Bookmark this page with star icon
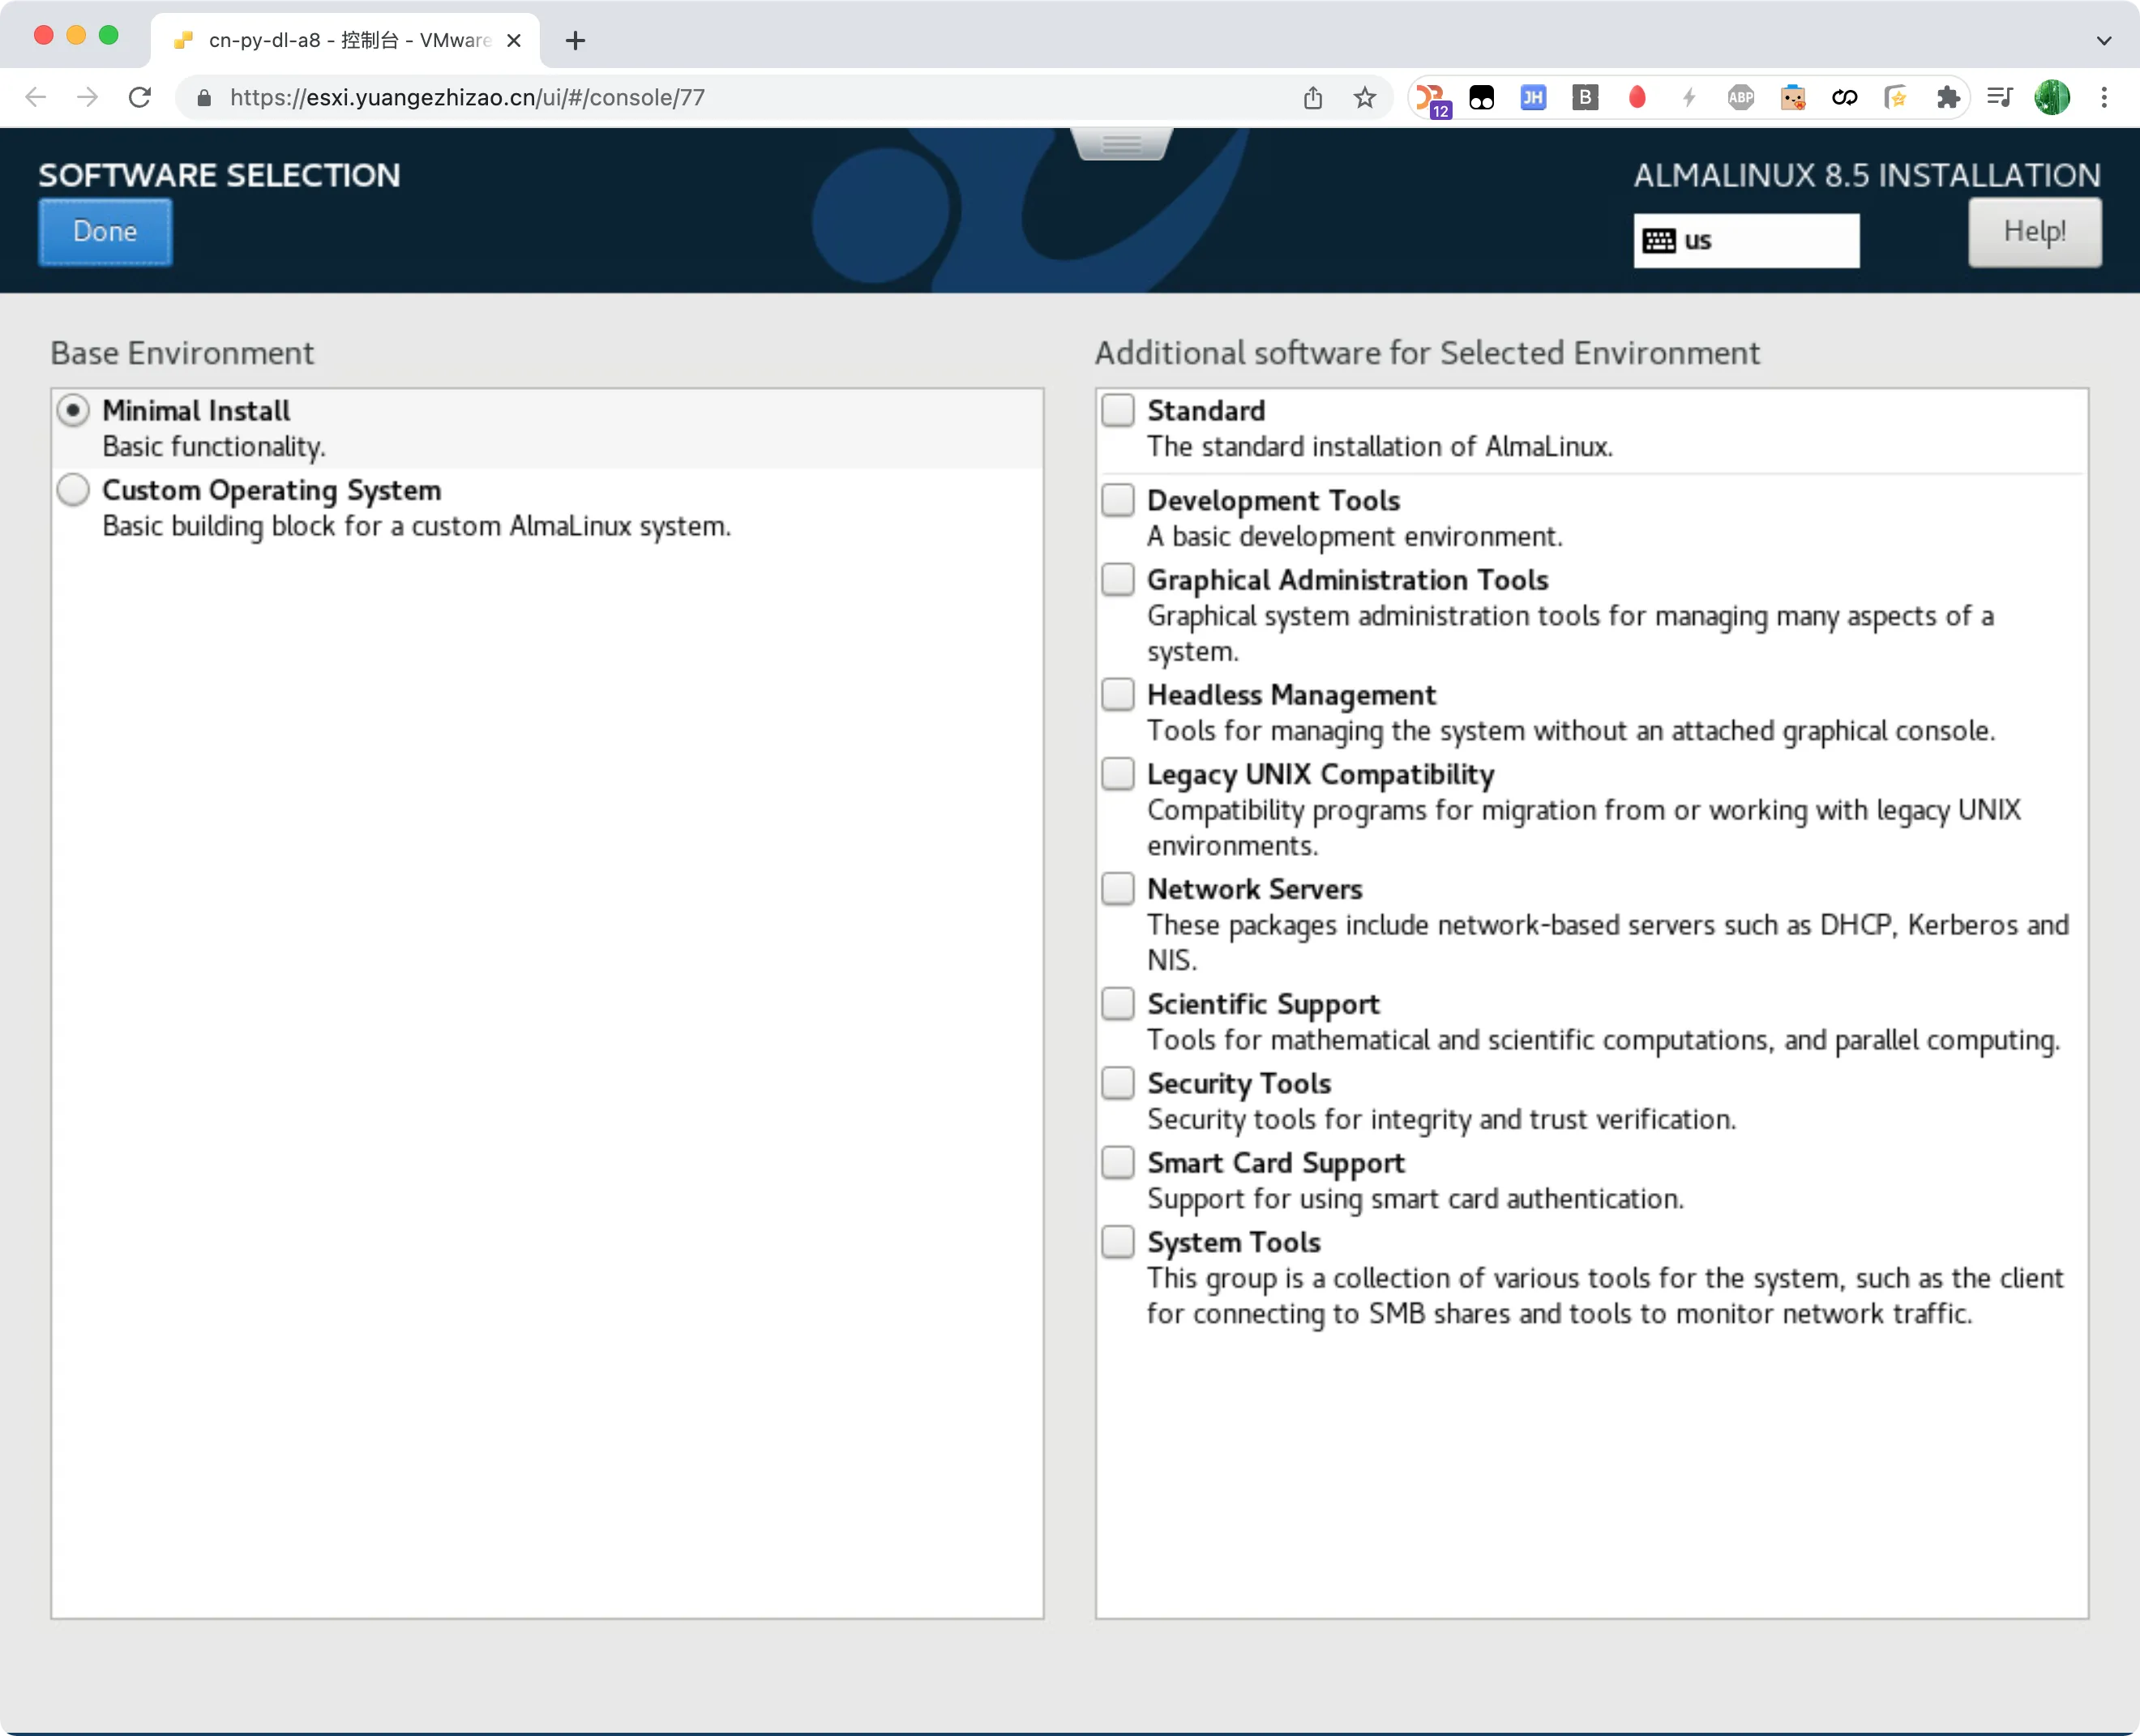2140x1736 pixels. coord(1365,97)
